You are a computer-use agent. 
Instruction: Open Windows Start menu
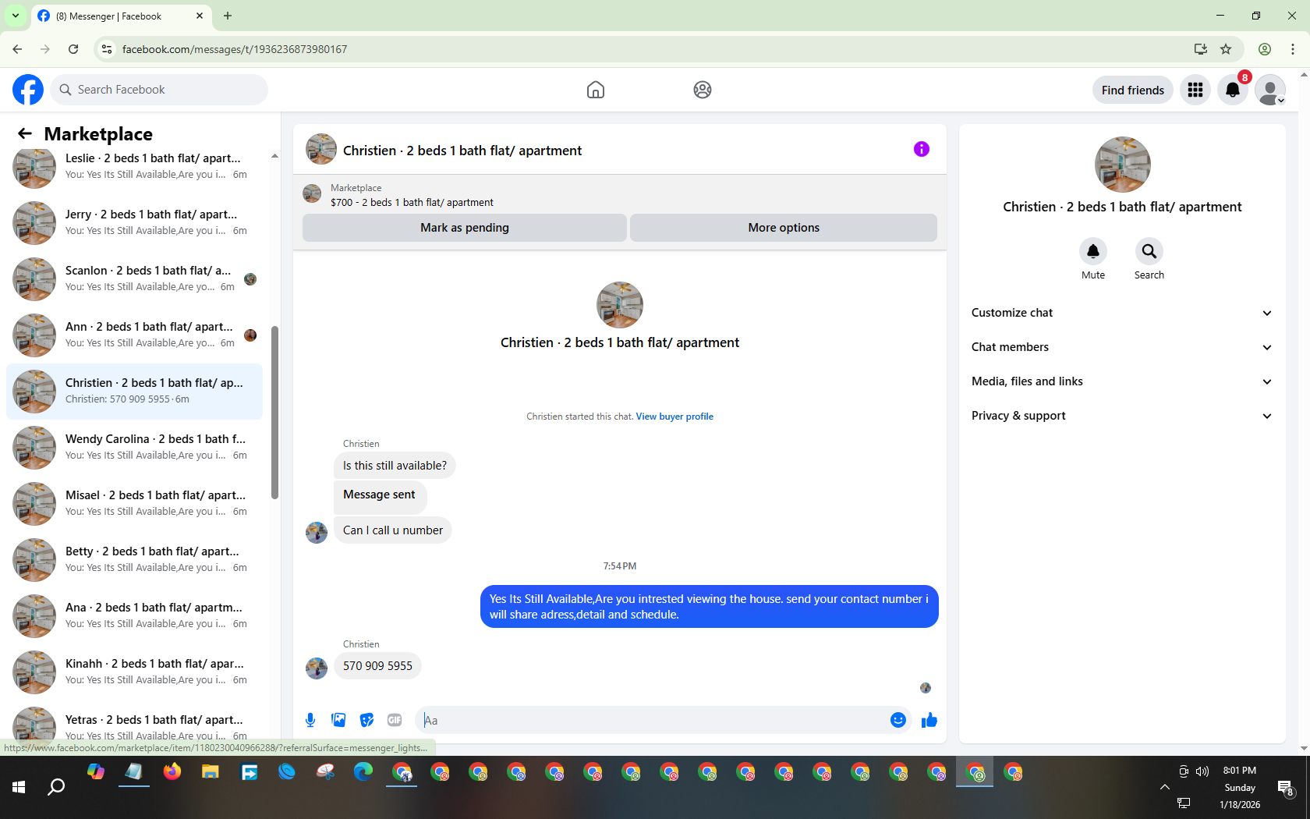pyautogui.click(x=19, y=787)
